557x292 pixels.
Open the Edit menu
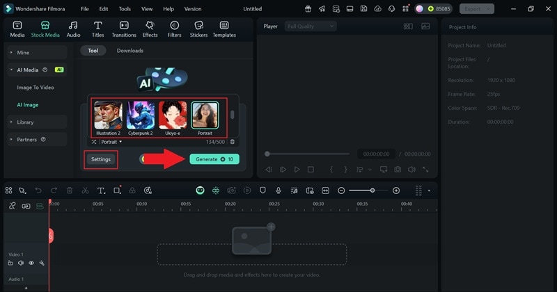pyautogui.click(x=103, y=9)
